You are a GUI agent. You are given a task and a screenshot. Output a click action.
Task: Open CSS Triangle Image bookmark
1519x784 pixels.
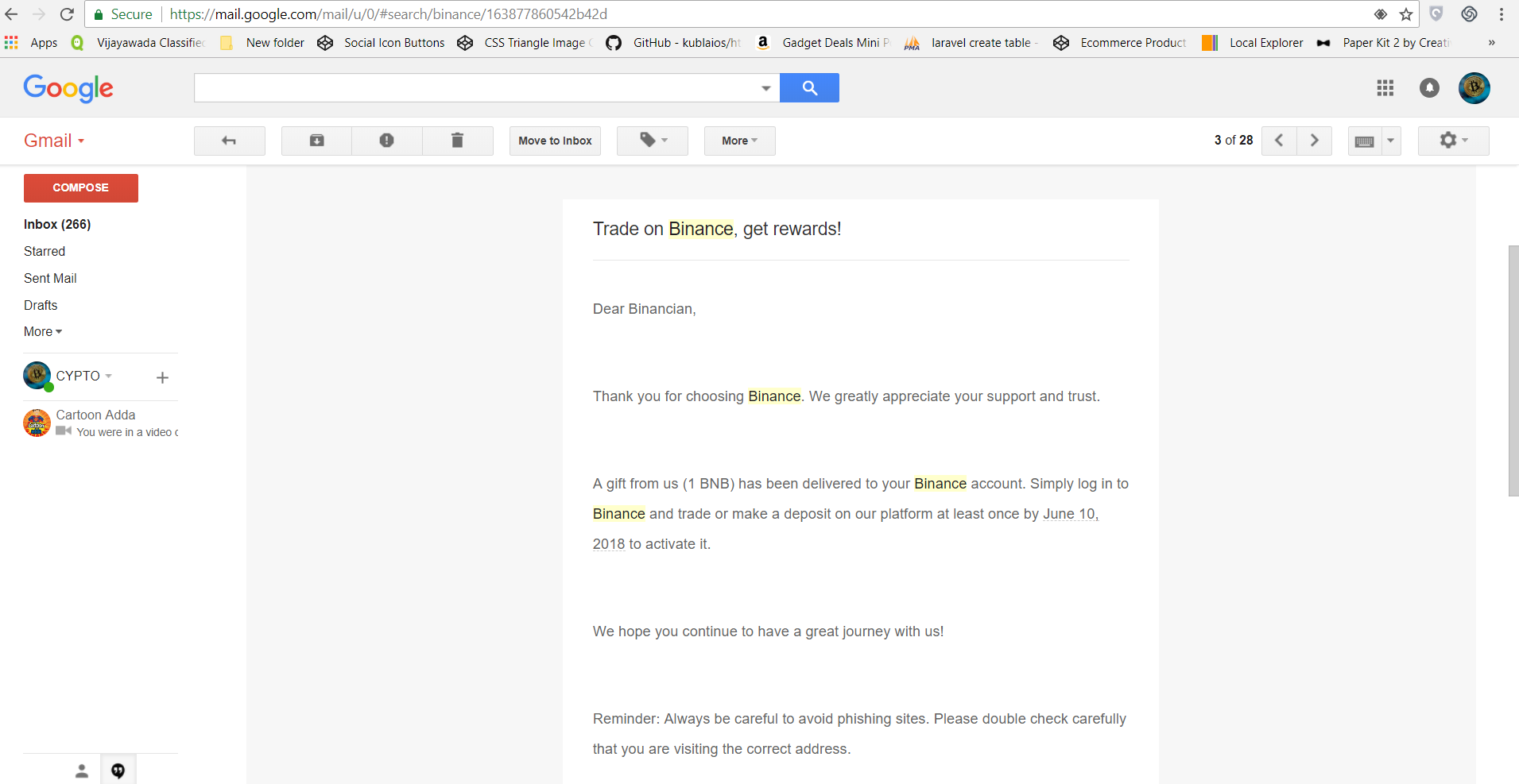[x=525, y=43]
